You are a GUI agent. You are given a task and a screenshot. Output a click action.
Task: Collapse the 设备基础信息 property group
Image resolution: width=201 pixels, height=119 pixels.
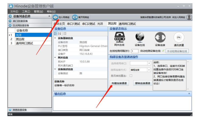click(x=55, y=38)
